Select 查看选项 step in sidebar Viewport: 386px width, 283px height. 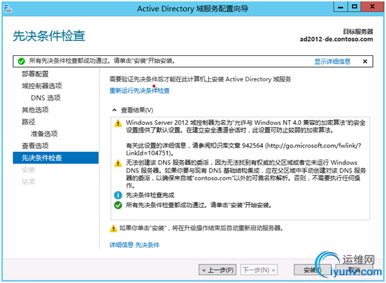pyautogui.click(x=35, y=146)
